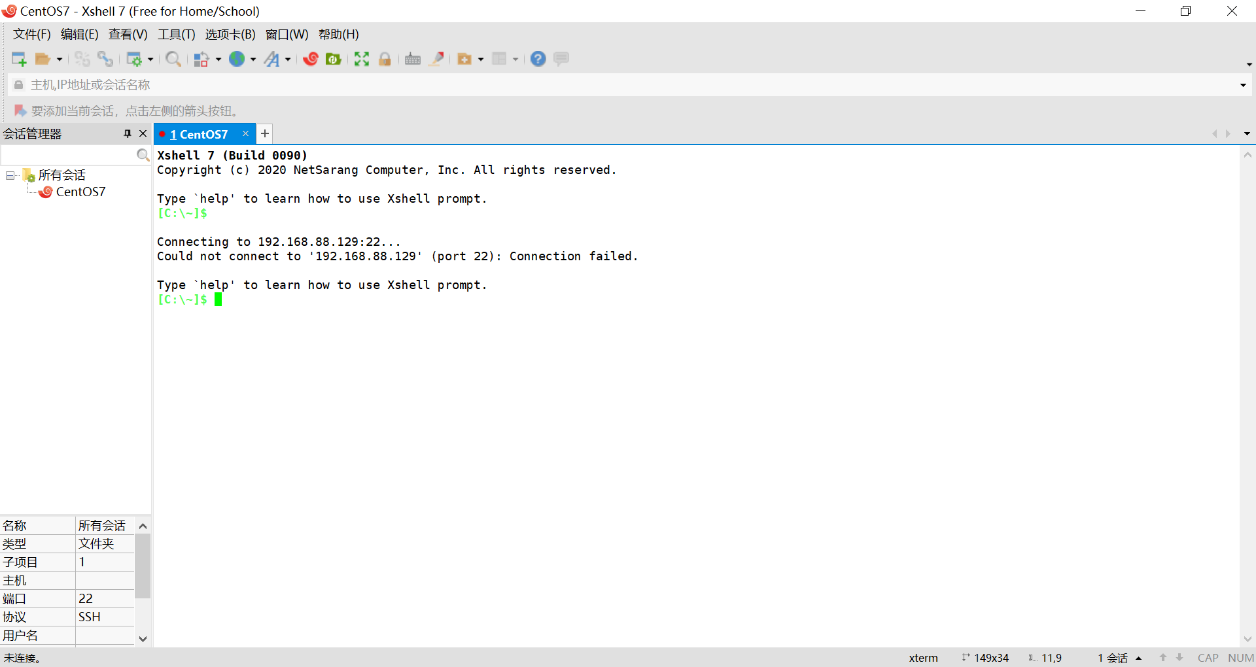The width and height of the screenshot is (1256, 667).
Task: Open session properties gear icon
Action: 134,59
